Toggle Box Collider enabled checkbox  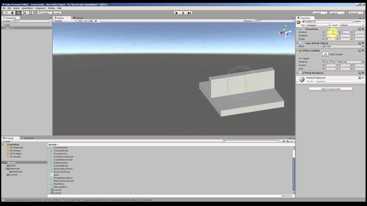click(x=303, y=51)
